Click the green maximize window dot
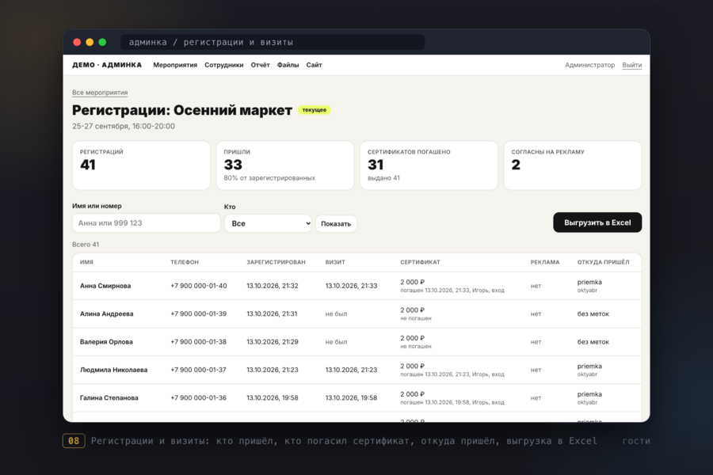This screenshot has height=475, width=713. (102, 42)
